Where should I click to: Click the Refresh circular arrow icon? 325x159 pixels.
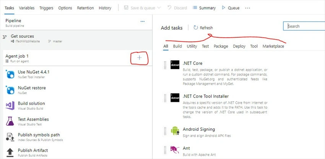pos(196,27)
